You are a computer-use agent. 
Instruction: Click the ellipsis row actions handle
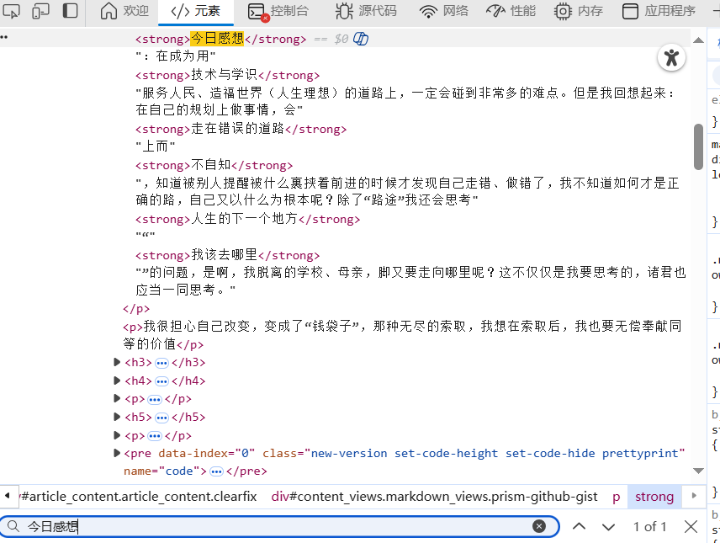pyautogui.click(x=4, y=37)
